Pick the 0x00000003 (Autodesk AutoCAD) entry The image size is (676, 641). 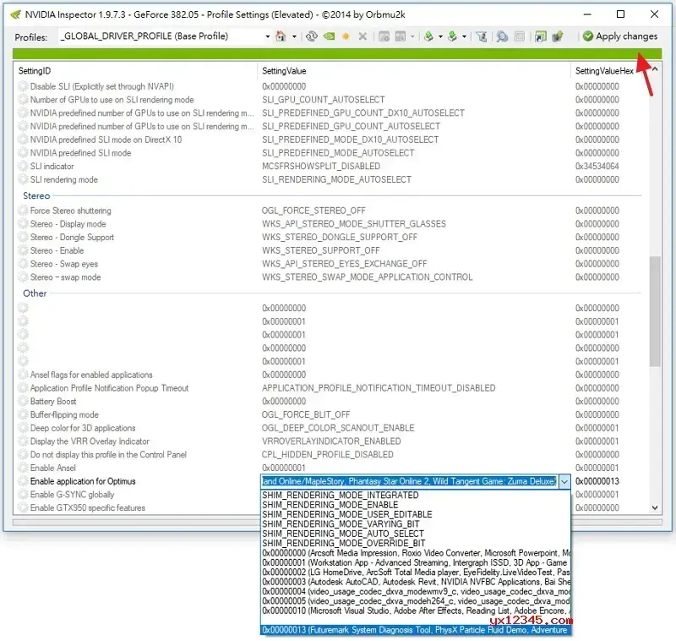click(416, 582)
